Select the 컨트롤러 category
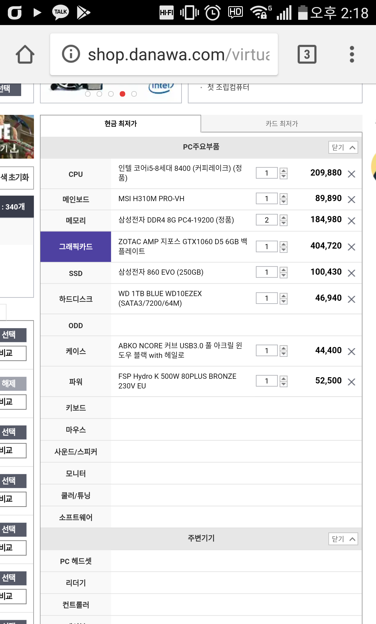The height and width of the screenshot is (624, 376). 76,605
